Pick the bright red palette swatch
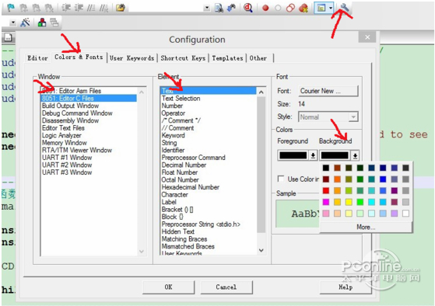Image resolution: width=435 pixels, height=306 pixels. click(x=326, y=190)
